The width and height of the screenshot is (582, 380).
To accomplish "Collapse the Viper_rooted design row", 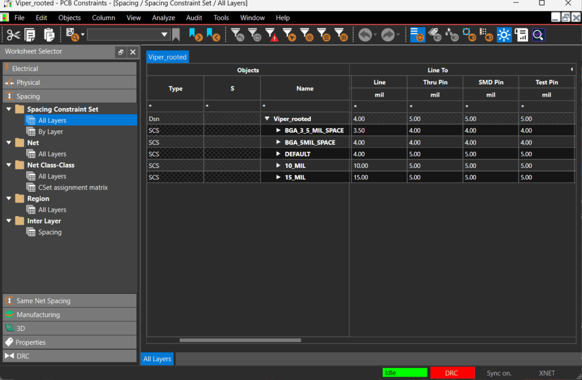I will tap(267, 118).
